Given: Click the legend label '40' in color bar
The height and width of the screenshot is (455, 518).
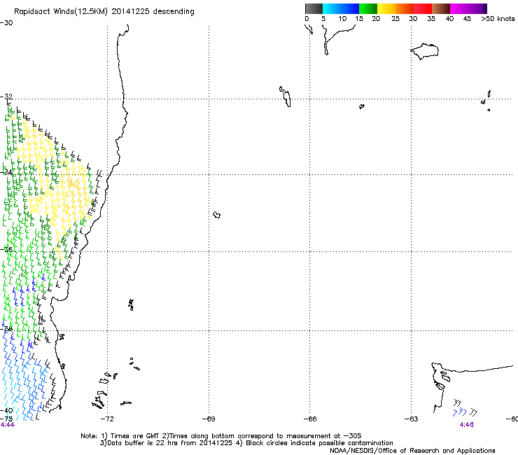Looking at the screenshot, I should click(449, 19).
